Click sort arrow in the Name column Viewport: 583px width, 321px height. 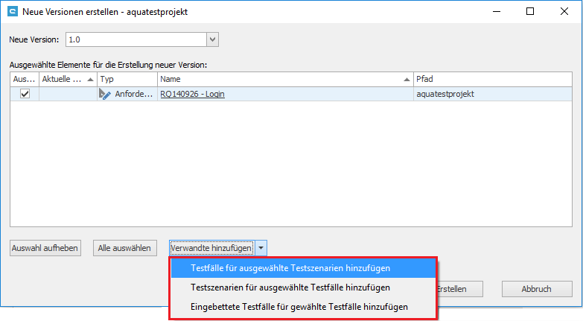point(407,79)
